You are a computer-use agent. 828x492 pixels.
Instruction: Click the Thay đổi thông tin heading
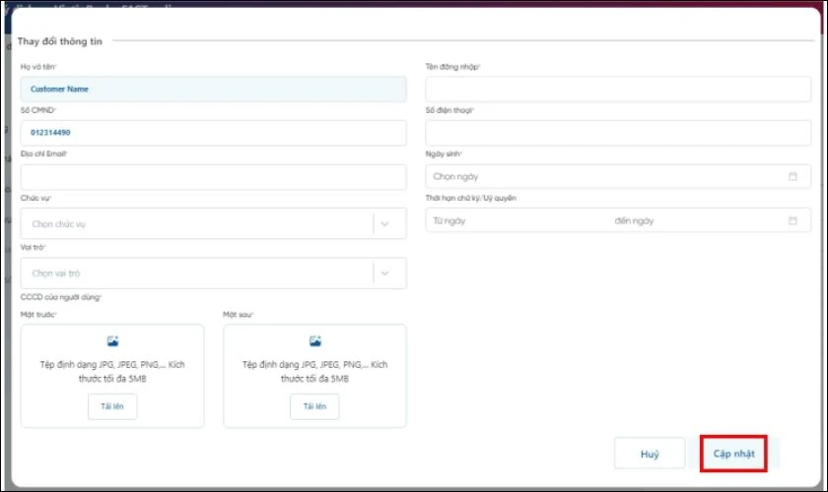pyautogui.click(x=60, y=41)
